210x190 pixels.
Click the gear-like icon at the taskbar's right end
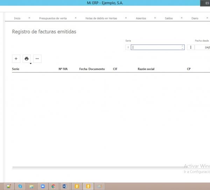coord(99,186)
